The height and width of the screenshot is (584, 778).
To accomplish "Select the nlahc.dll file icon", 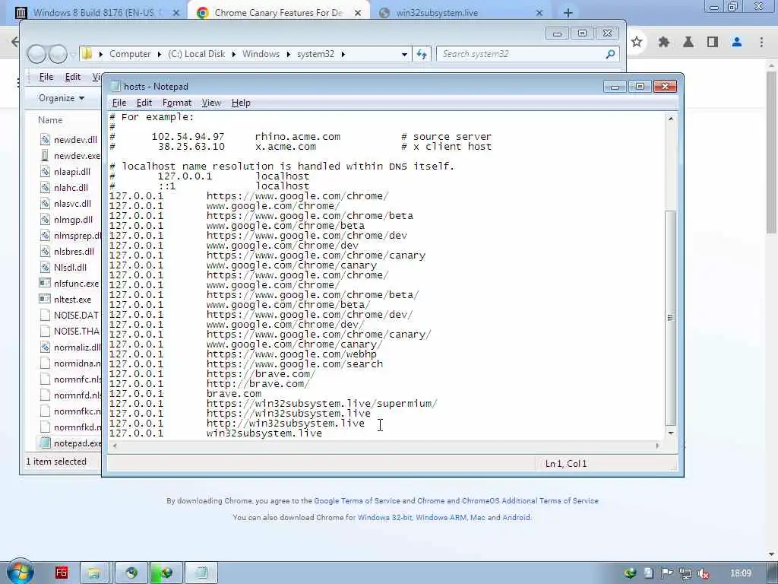I will click(x=45, y=187).
